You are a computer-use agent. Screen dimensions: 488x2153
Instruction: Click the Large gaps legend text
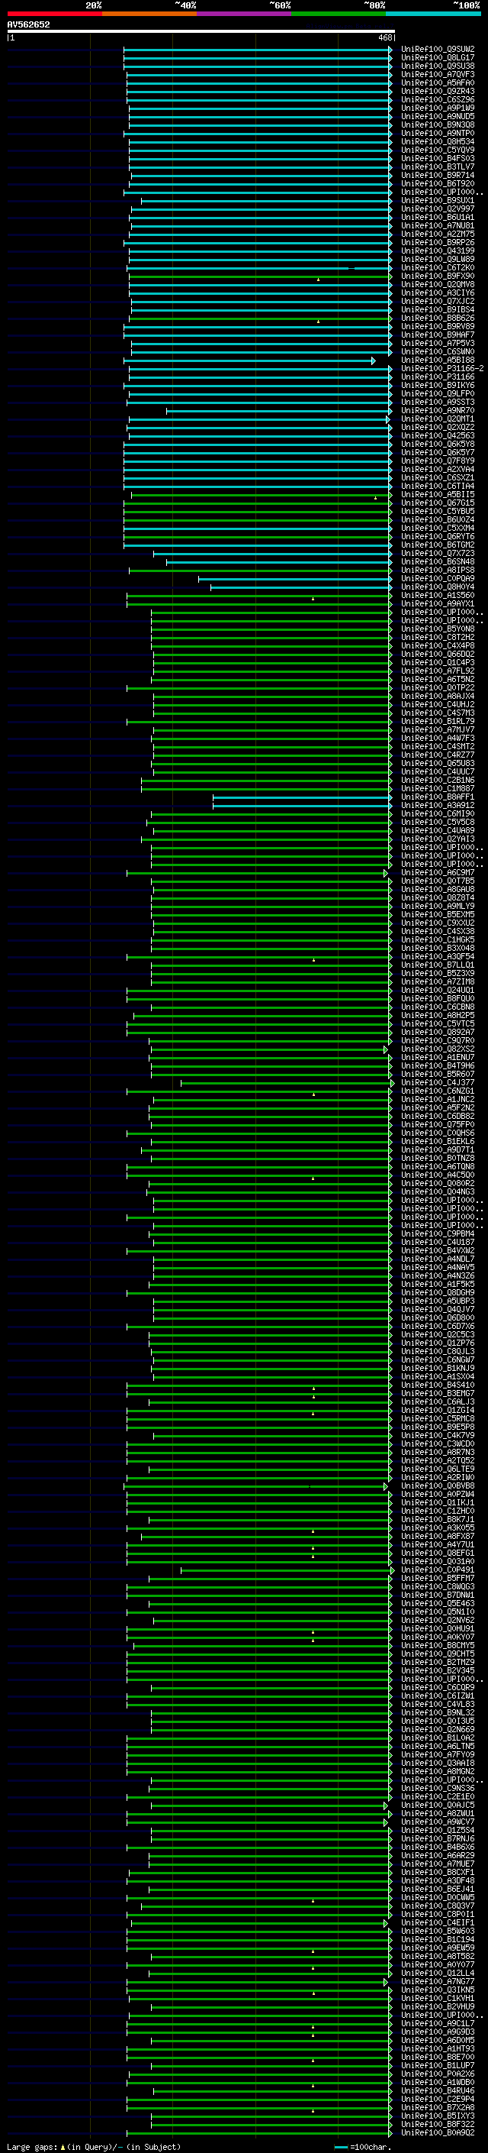point(94,2146)
